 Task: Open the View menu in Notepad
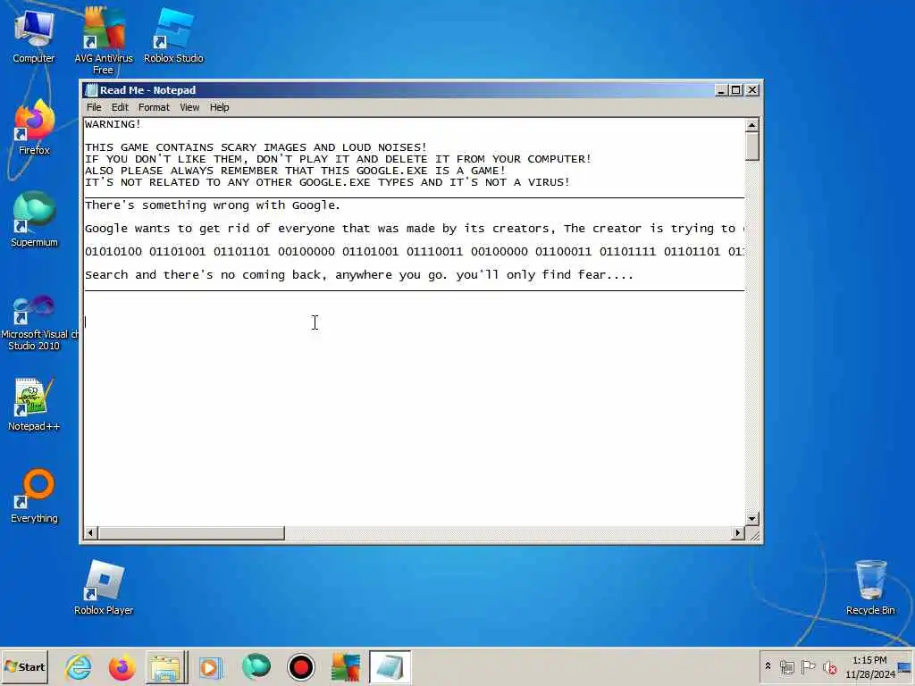point(189,107)
